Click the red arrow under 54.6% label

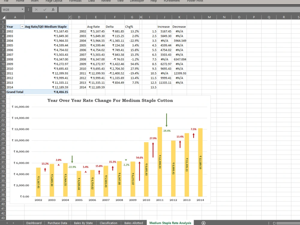[x=139, y=171]
